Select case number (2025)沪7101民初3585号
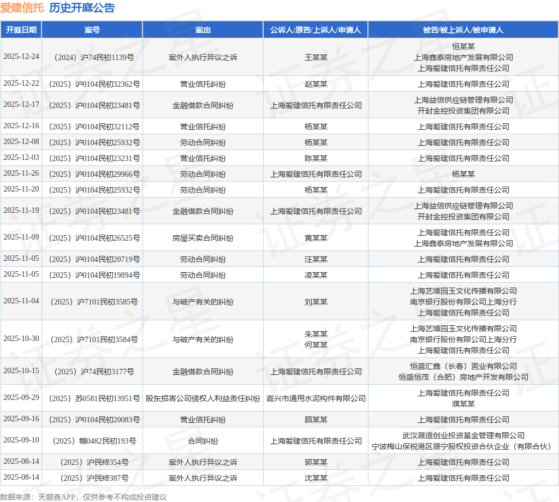Viewport: 559px width, 502px height. [x=92, y=302]
